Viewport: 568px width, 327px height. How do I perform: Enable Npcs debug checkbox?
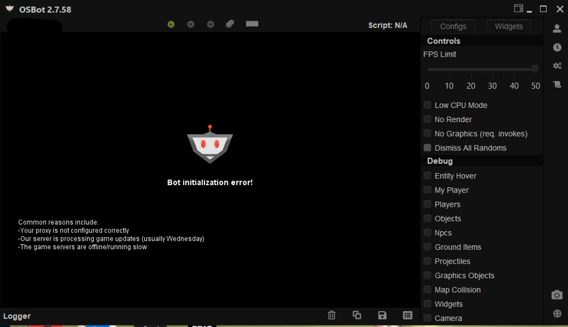pyautogui.click(x=428, y=233)
